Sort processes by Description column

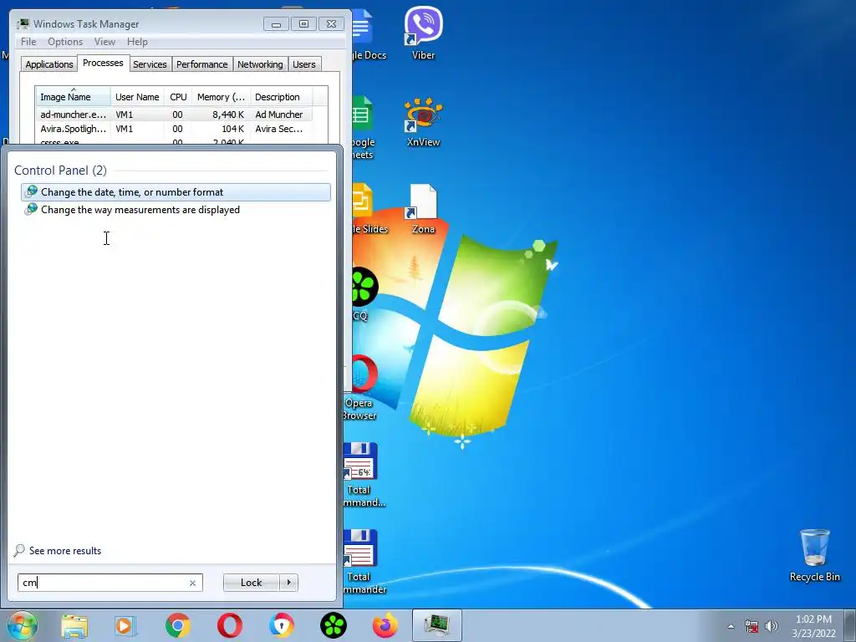pyautogui.click(x=281, y=97)
